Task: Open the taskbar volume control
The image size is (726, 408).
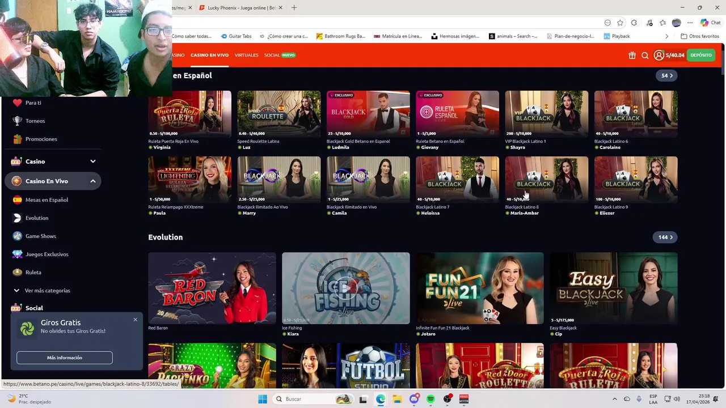Action: (x=677, y=399)
